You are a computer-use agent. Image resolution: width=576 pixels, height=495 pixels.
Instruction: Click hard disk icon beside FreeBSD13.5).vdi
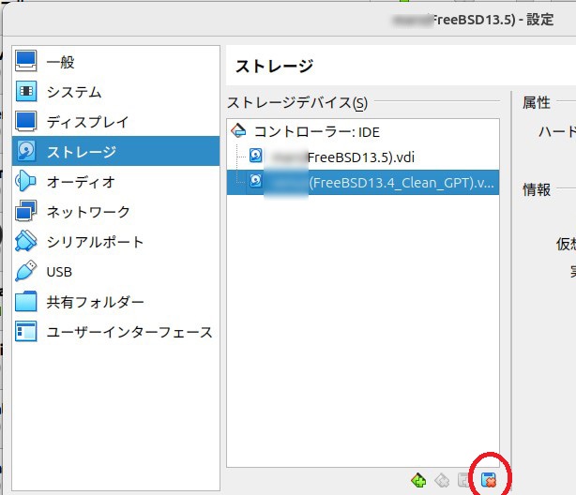(256, 156)
